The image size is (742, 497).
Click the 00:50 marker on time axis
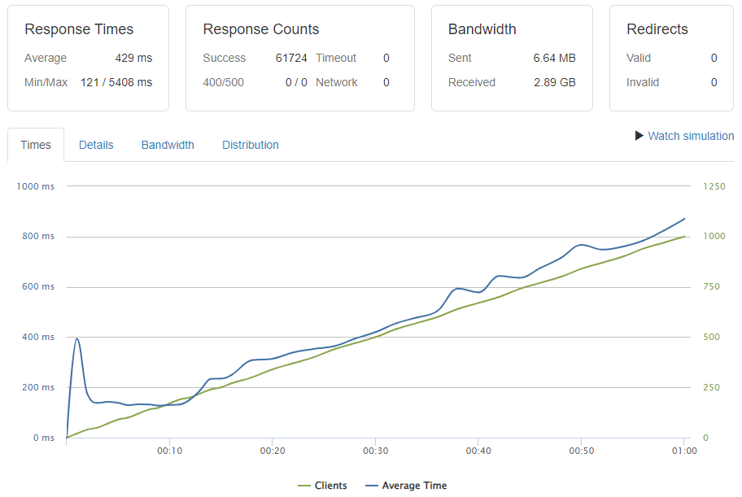tap(580, 451)
